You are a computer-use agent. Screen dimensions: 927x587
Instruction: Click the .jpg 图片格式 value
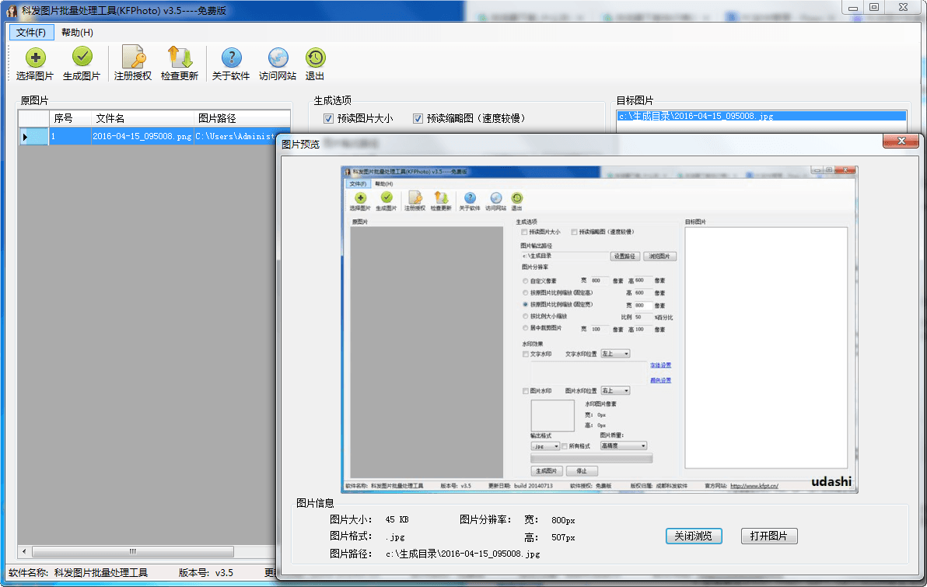coord(395,536)
